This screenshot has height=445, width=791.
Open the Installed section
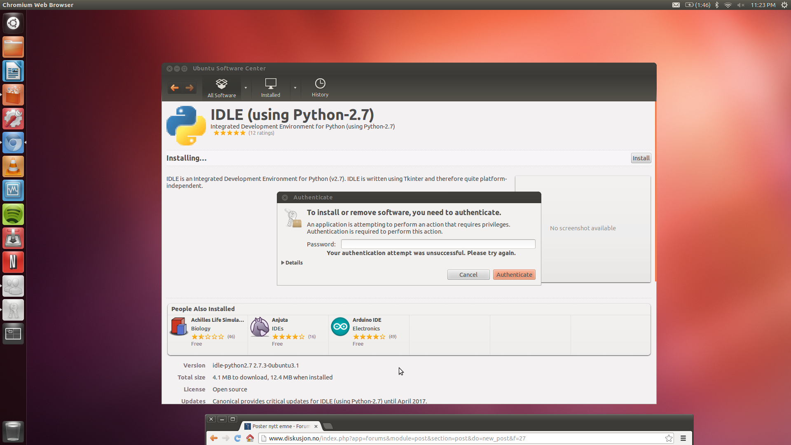pos(271,88)
